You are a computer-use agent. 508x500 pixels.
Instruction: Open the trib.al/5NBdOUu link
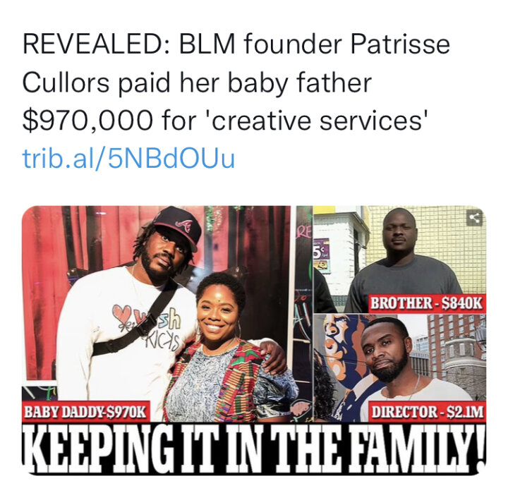click(x=128, y=159)
